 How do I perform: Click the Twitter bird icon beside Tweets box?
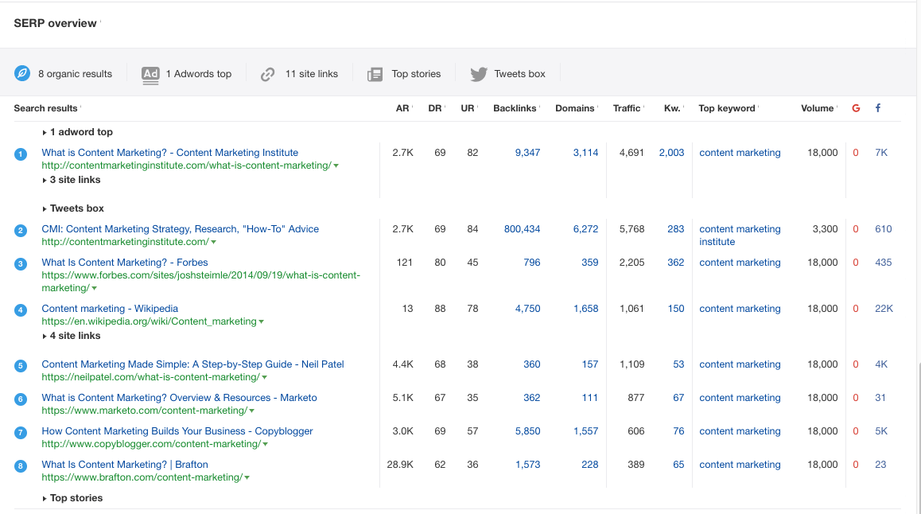tap(478, 74)
